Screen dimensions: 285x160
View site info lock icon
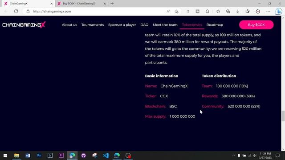tap(28, 11)
